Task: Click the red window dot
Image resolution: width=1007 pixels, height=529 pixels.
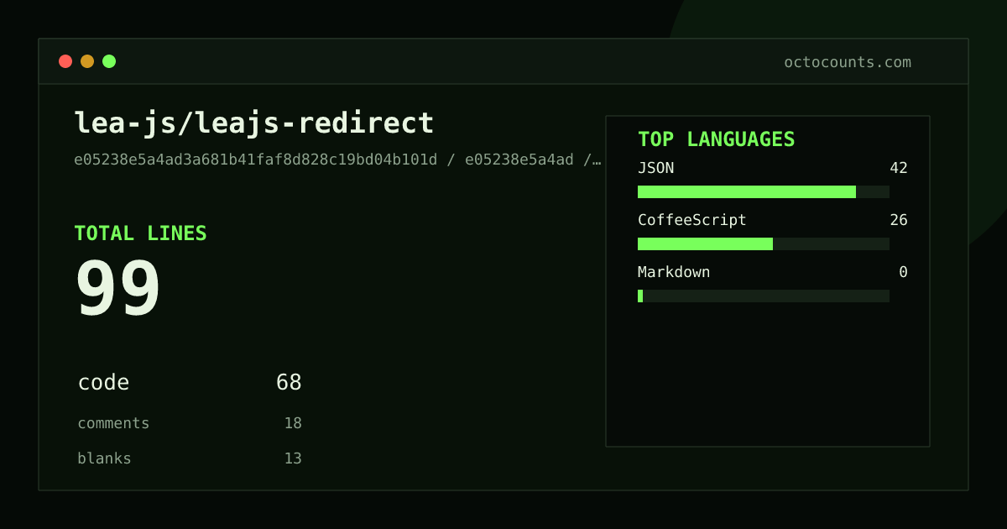Action: coord(65,61)
